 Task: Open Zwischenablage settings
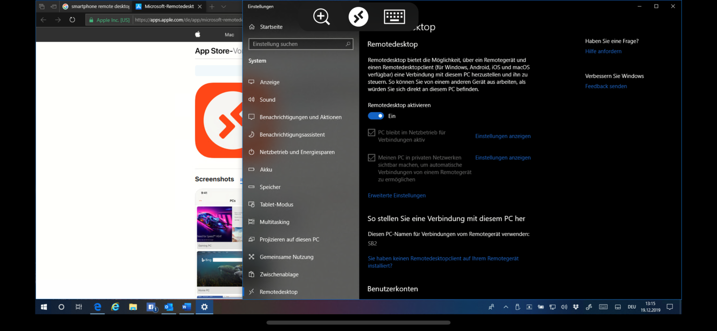pyautogui.click(x=279, y=274)
